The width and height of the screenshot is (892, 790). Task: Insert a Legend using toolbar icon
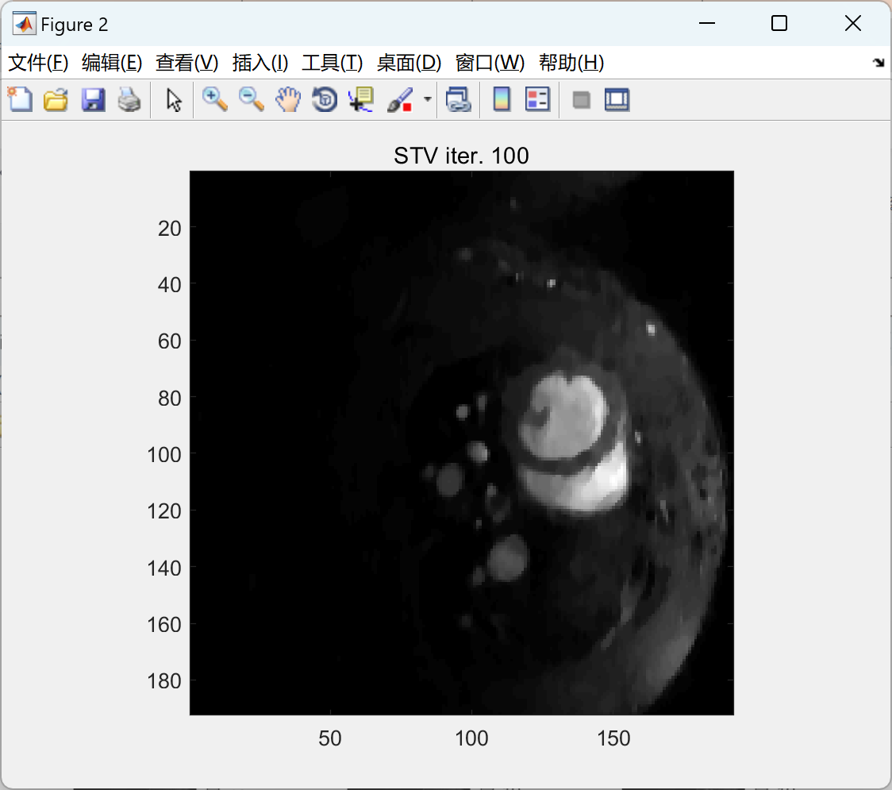click(537, 99)
